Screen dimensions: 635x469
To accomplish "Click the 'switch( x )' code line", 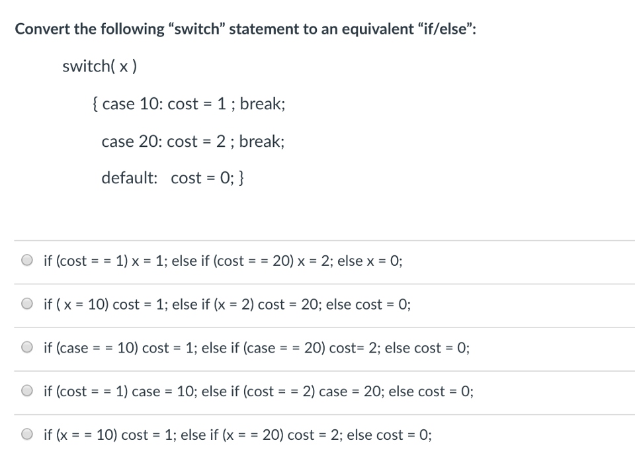I will tap(99, 66).
